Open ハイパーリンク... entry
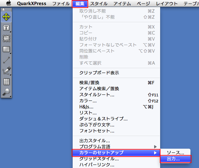 tap(116, 165)
